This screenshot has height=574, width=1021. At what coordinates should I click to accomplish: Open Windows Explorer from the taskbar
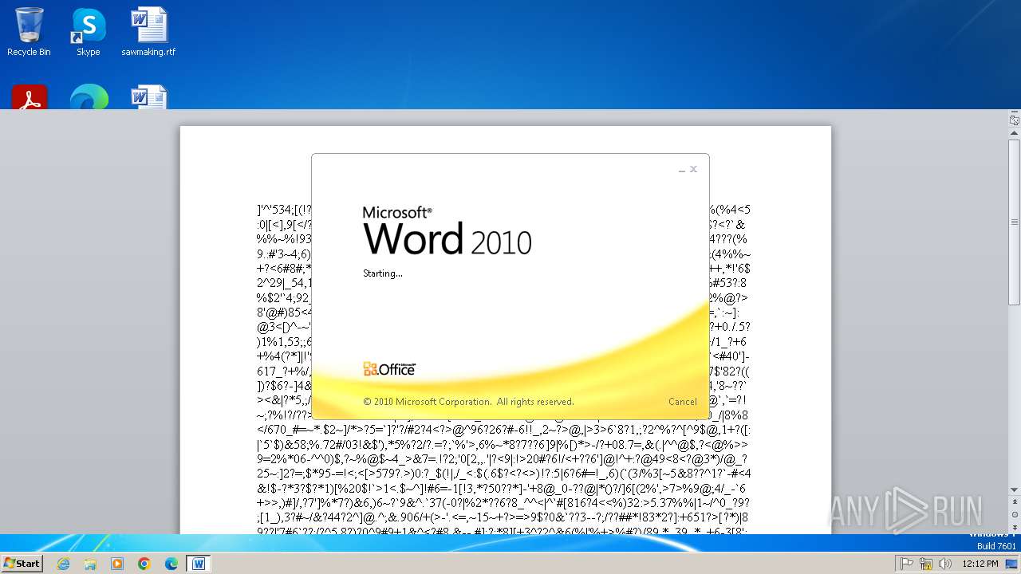(x=90, y=564)
